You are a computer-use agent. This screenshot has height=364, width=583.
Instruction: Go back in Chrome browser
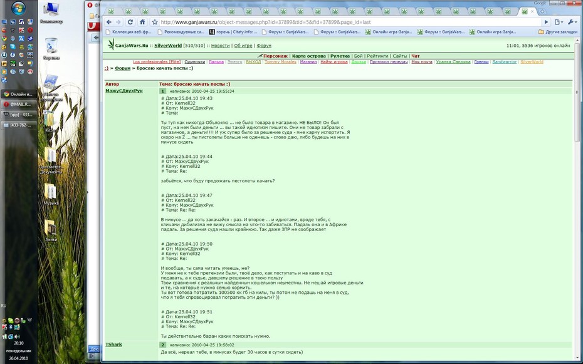(x=109, y=23)
